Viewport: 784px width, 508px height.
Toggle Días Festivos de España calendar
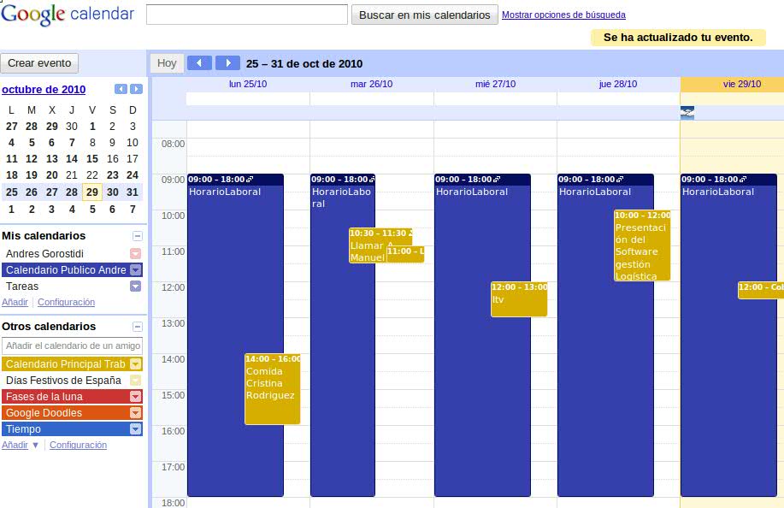63,381
